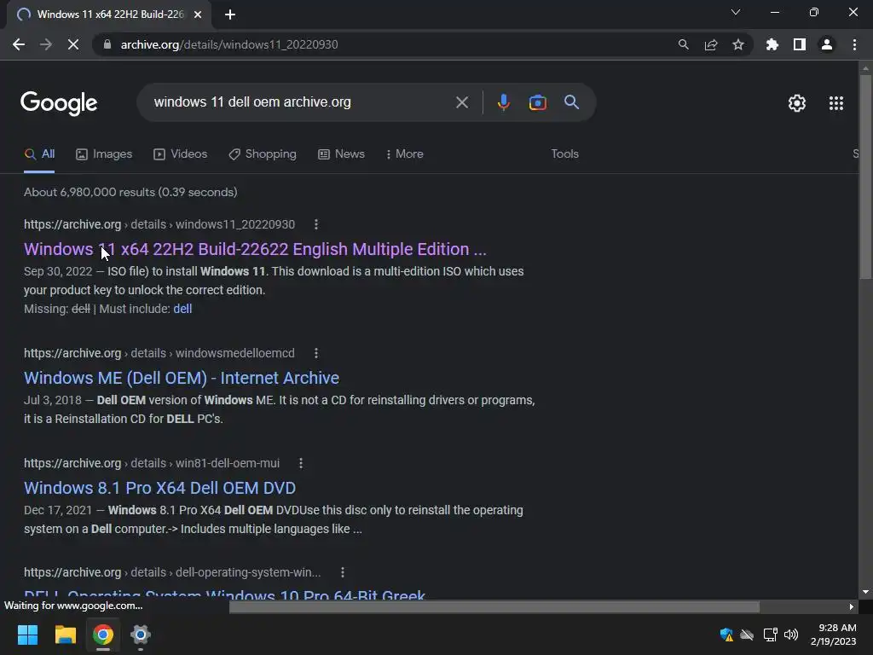Open the search Tools button

click(564, 154)
